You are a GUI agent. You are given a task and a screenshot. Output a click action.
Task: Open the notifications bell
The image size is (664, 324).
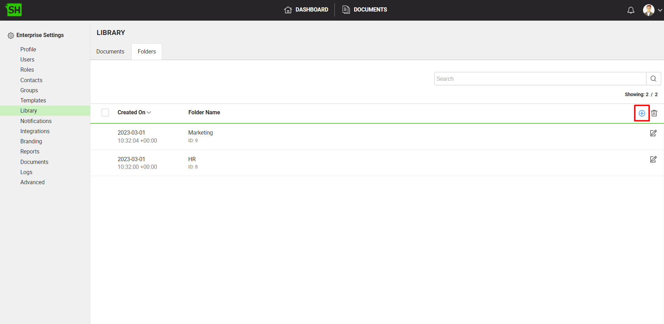pyautogui.click(x=631, y=10)
